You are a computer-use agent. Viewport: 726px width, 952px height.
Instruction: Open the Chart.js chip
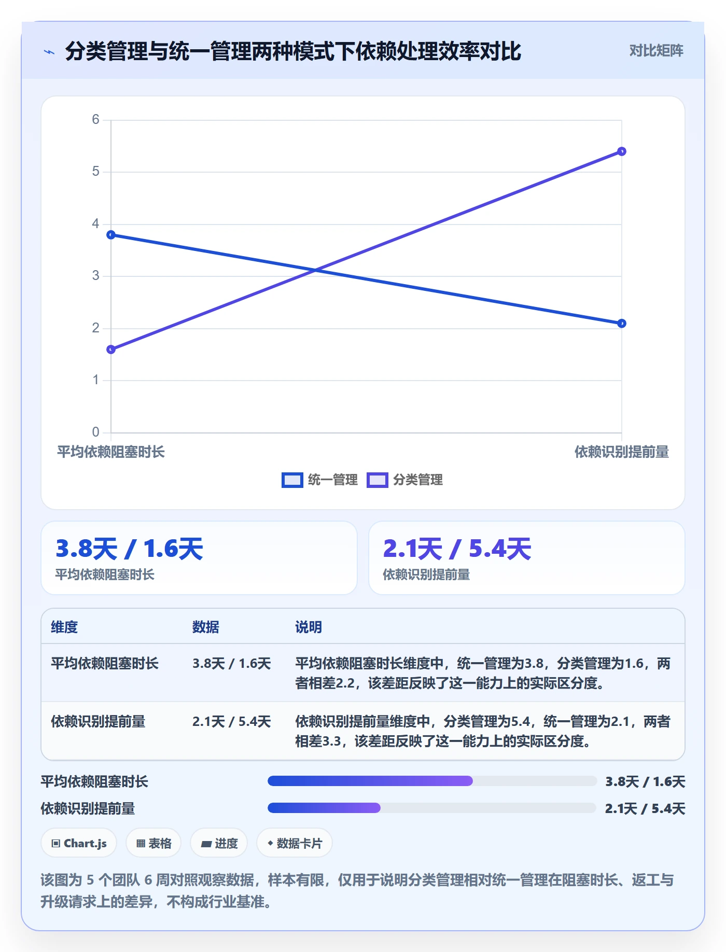79,843
